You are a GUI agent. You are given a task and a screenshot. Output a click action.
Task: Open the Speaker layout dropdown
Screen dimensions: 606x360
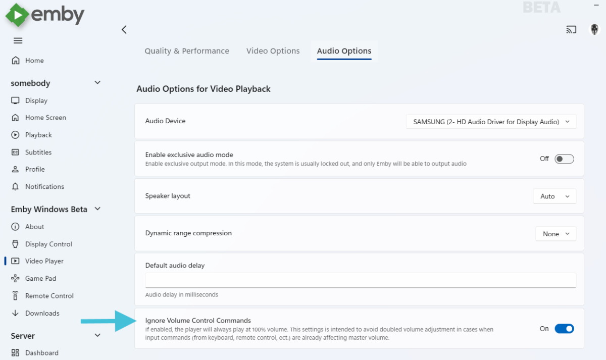click(x=554, y=196)
